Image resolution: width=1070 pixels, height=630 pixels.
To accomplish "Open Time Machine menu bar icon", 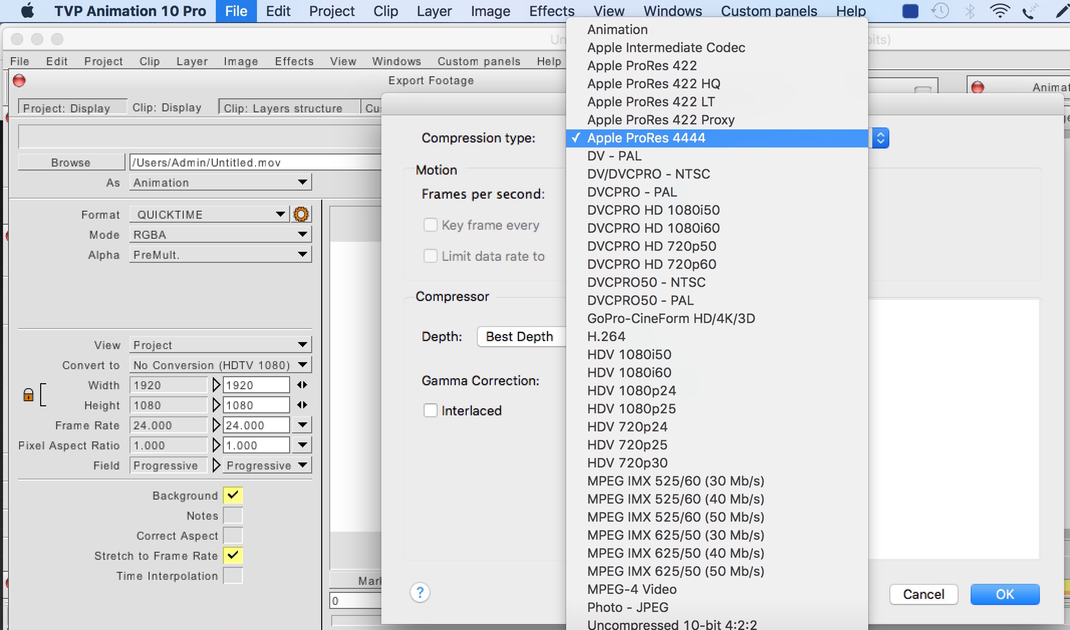I will pos(940,11).
